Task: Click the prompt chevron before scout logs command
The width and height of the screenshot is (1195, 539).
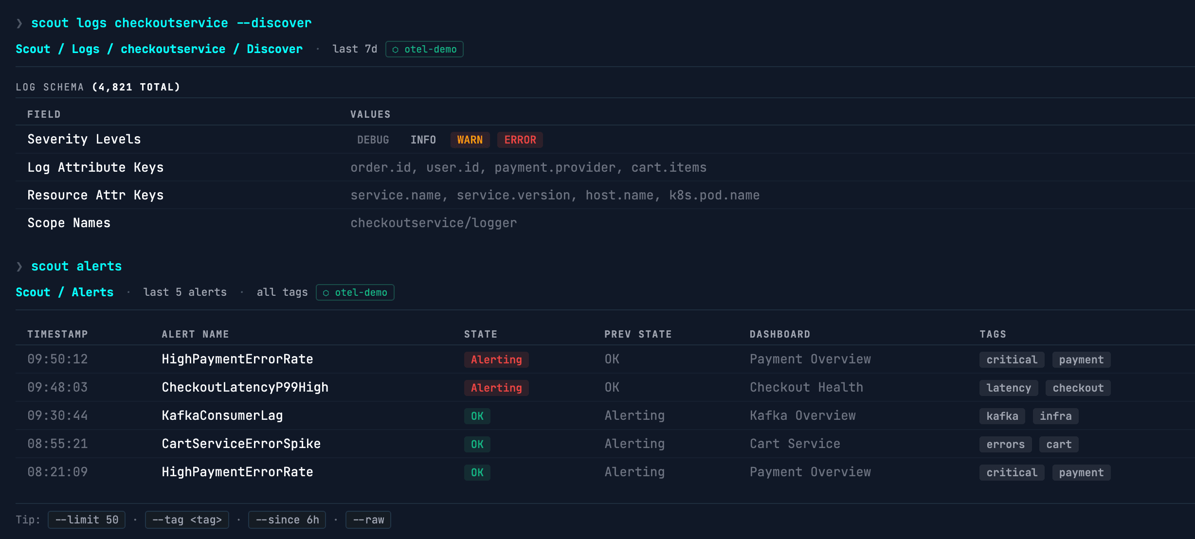Action: click(18, 22)
